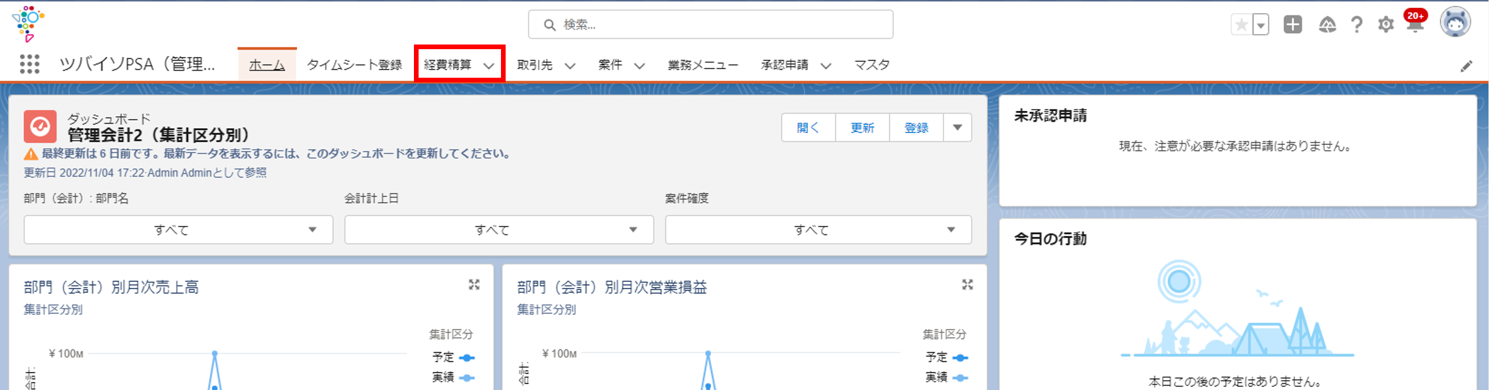The image size is (1489, 390).
Task: Open the 承認申請 tab
Action: [785, 65]
